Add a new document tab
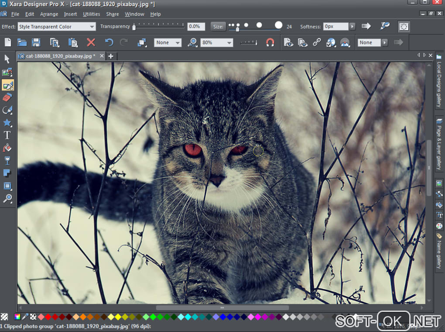The width and height of the screenshot is (445, 332). pos(111,56)
